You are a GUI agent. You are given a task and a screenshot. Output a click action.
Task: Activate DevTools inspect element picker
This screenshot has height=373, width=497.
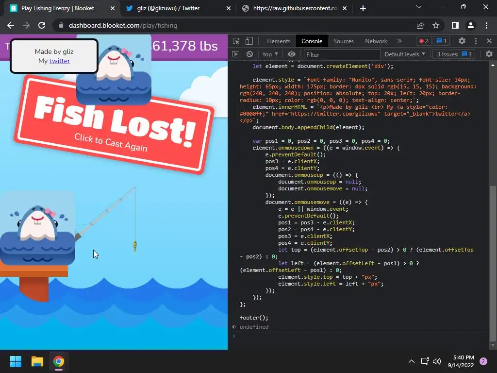[236, 41]
